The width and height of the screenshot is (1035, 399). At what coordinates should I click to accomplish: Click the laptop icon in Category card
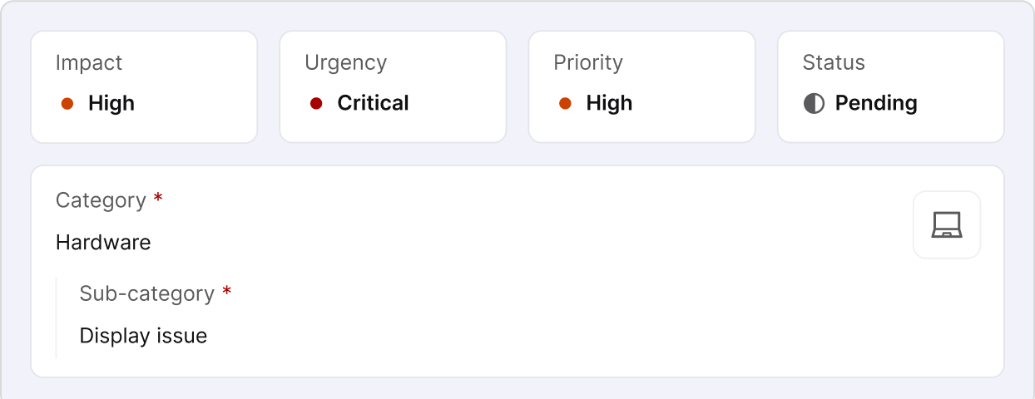947,225
